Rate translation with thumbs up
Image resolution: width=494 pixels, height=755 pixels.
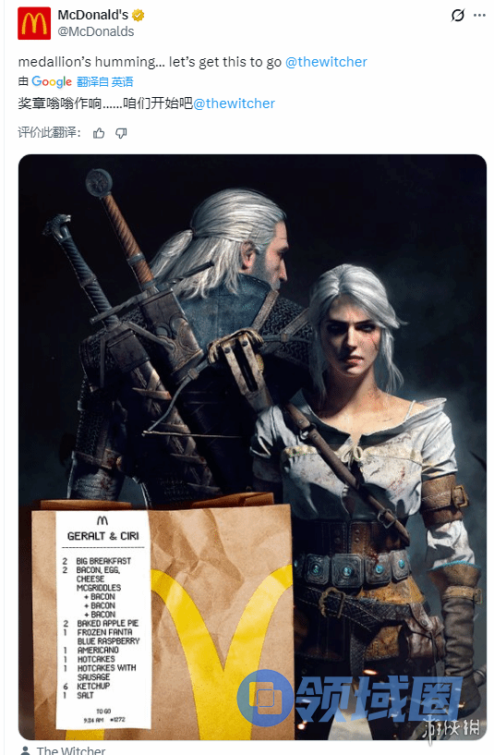point(99,133)
